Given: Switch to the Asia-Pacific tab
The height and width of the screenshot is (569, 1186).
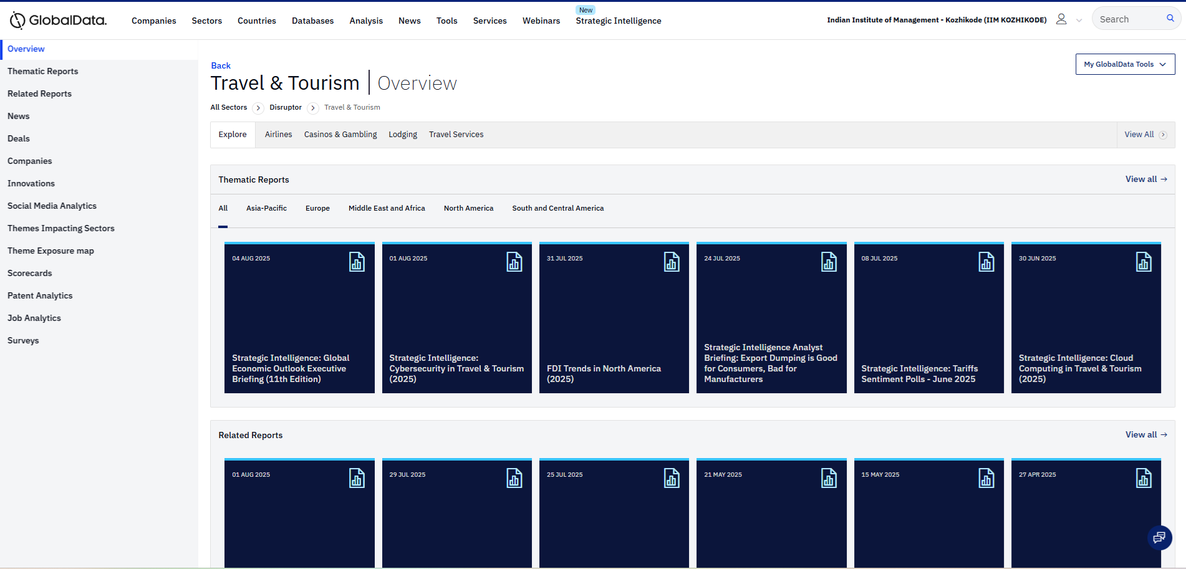Looking at the screenshot, I should click(266, 208).
